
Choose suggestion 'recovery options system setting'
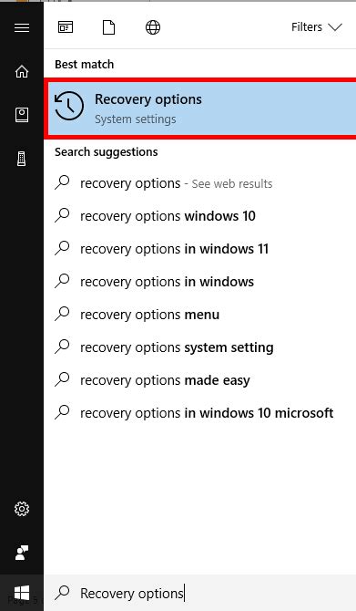(x=200, y=347)
